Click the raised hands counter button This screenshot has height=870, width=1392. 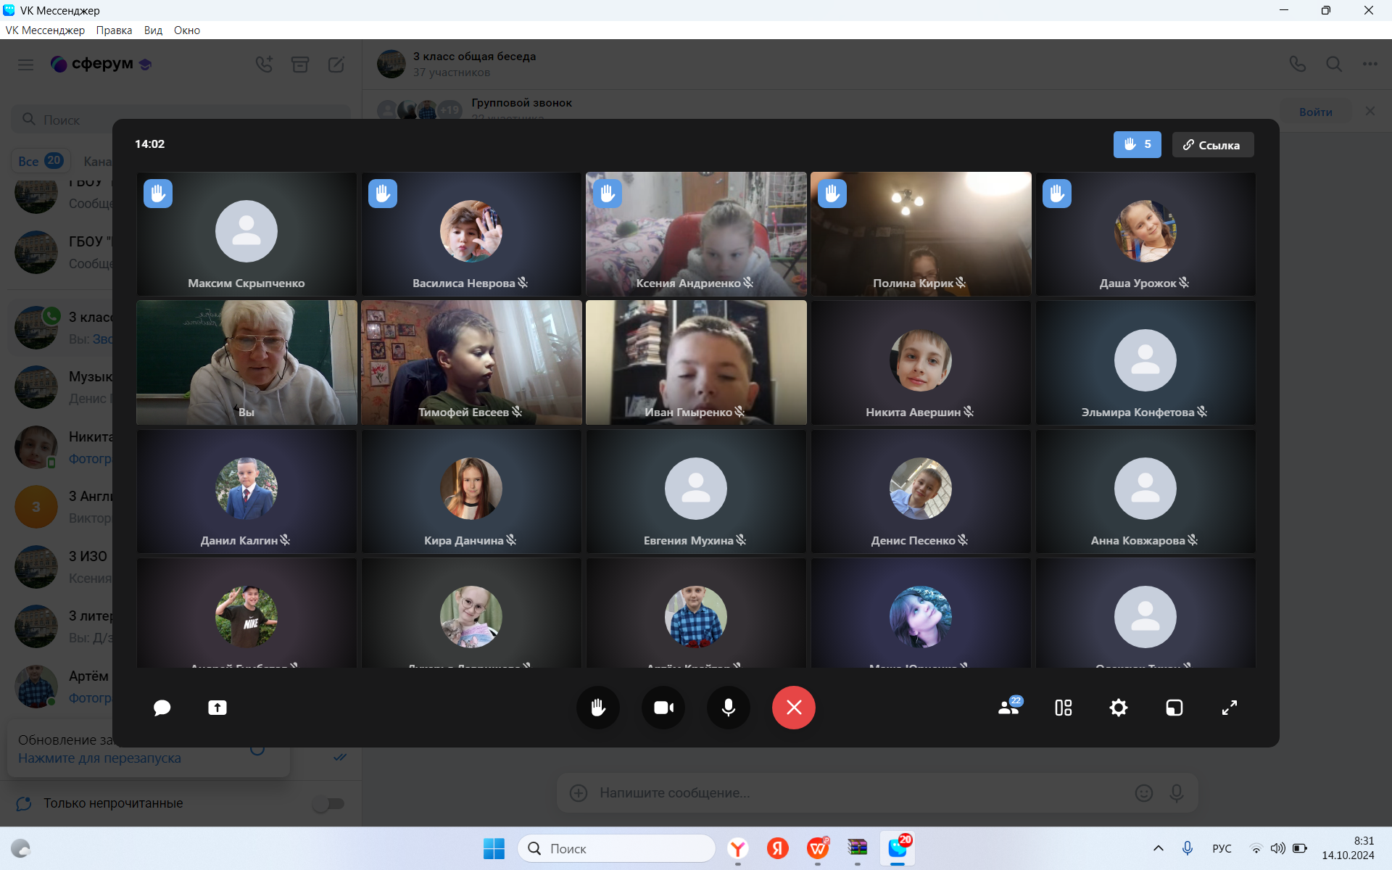[x=1137, y=145]
